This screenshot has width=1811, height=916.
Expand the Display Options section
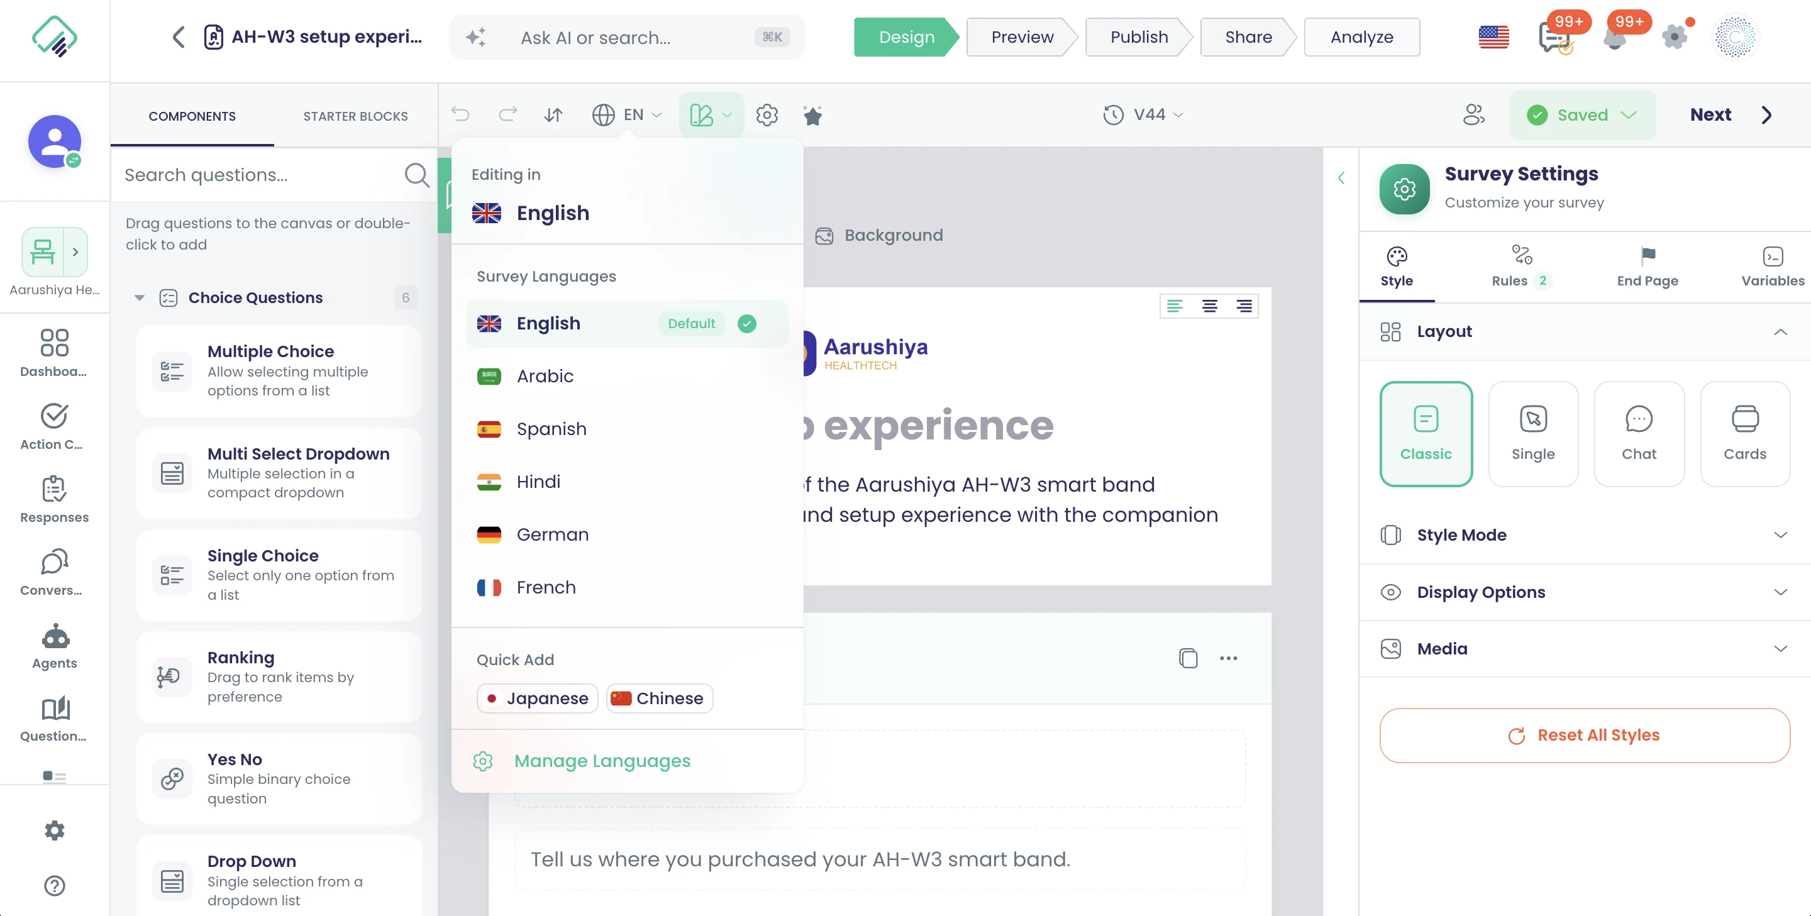(x=1585, y=592)
